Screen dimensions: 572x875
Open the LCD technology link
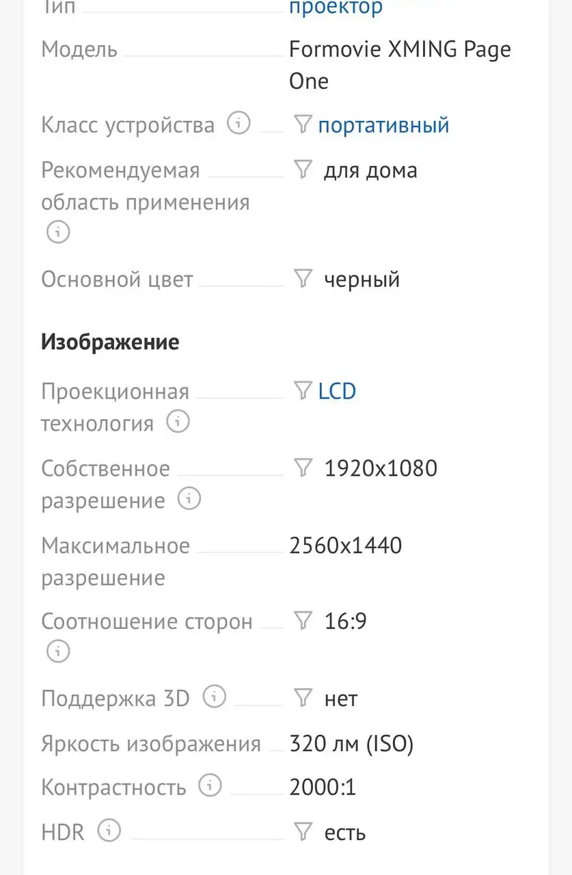pyautogui.click(x=336, y=390)
